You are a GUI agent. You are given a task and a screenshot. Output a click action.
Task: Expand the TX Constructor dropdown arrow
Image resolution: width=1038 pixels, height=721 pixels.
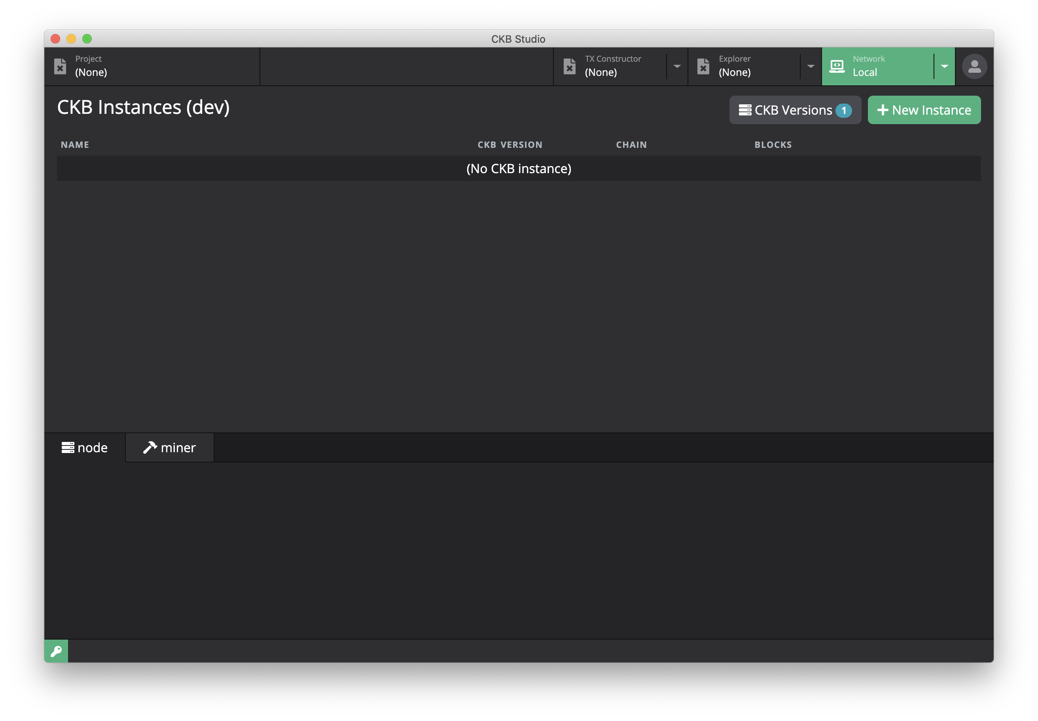coord(677,66)
